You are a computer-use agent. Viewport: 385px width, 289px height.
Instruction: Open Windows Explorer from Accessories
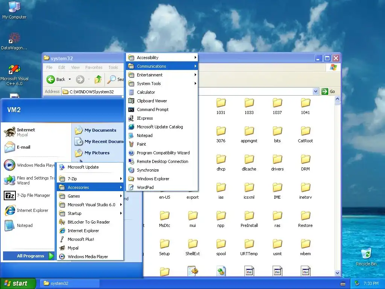(162, 179)
